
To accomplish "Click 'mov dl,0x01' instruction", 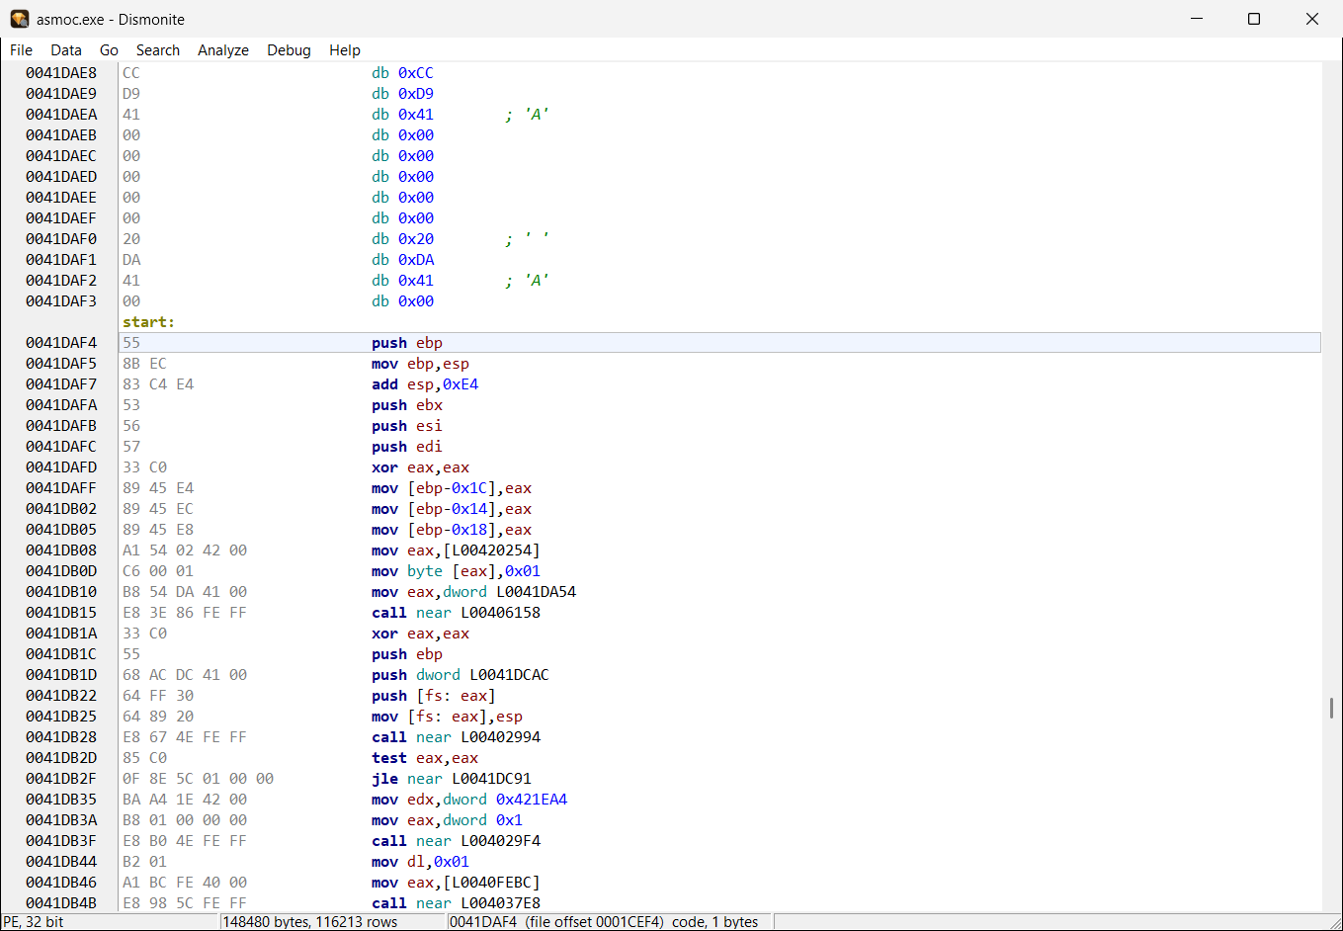I will tap(420, 862).
